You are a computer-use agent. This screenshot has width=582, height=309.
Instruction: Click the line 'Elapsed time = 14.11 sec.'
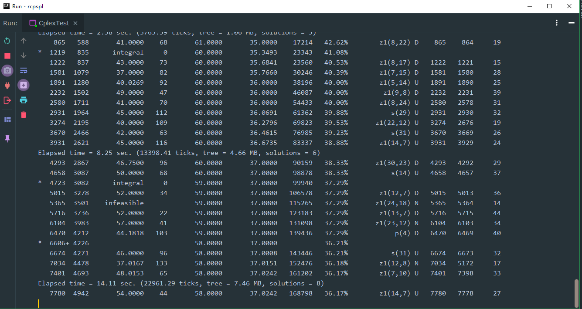[x=181, y=283]
